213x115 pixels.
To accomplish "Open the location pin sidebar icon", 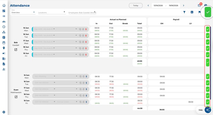I will point(4,48).
